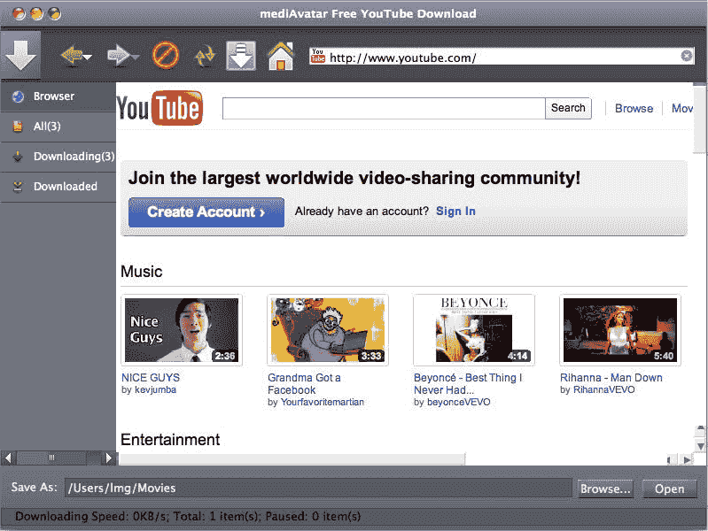Open the Browse link on YouTube

coord(634,109)
